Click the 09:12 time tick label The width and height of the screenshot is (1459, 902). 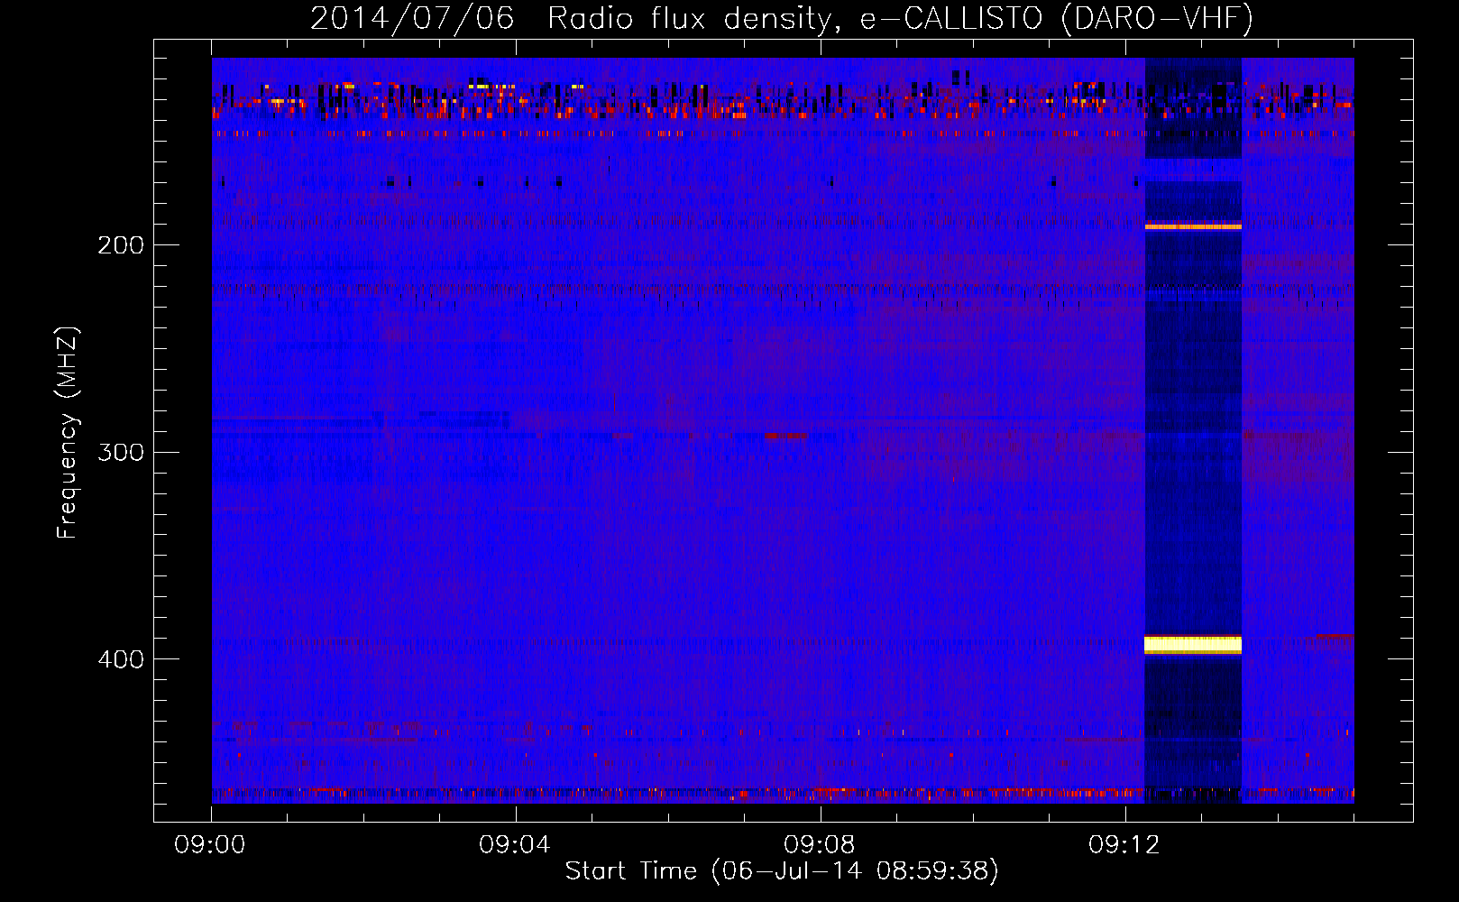pos(1124,844)
